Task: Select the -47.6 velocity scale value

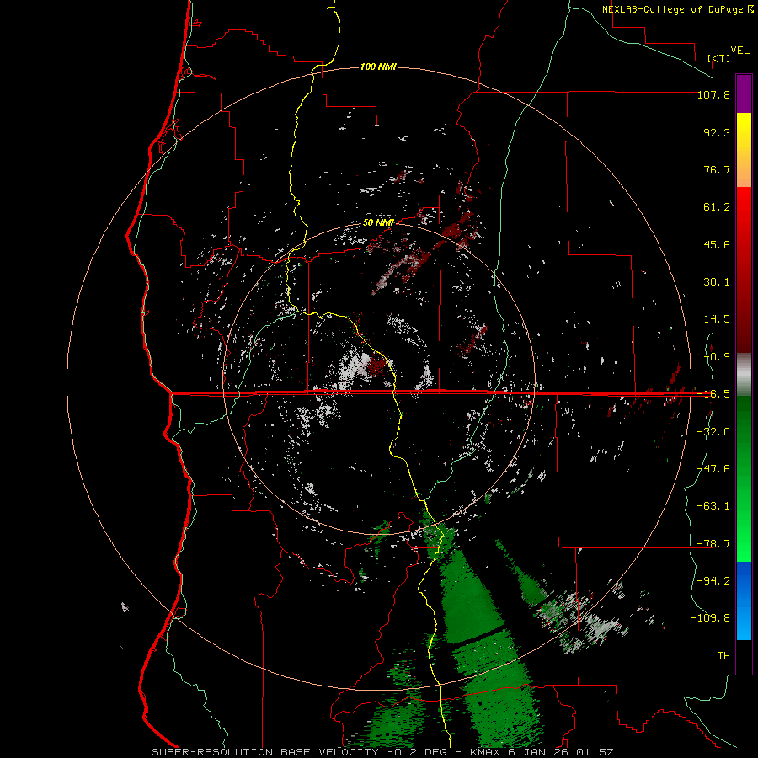Action: tap(713, 468)
